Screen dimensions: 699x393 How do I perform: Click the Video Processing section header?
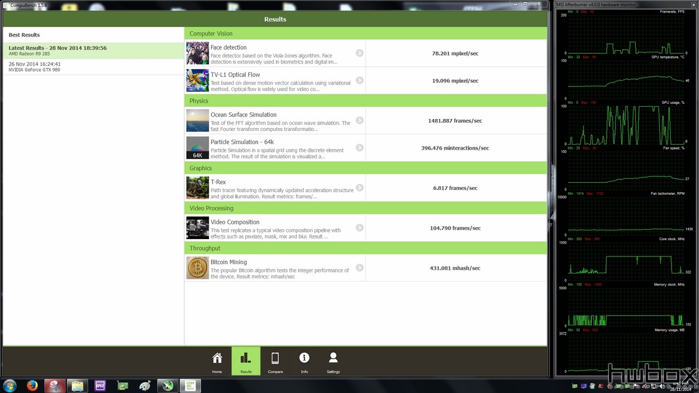pos(365,208)
